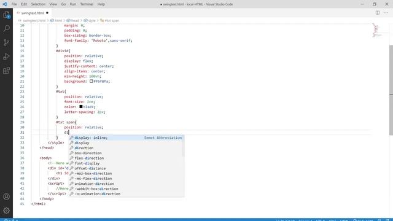Open the Manage gear icon
The width and height of the screenshot is (393, 221).
(x=6, y=211)
